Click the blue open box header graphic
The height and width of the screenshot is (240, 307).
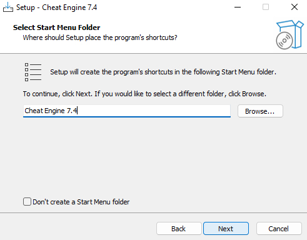pos(290,34)
